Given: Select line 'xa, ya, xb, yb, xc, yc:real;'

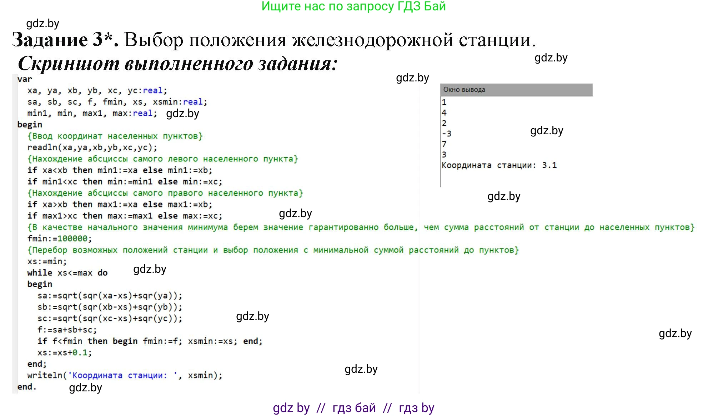Looking at the screenshot, I should (x=97, y=90).
